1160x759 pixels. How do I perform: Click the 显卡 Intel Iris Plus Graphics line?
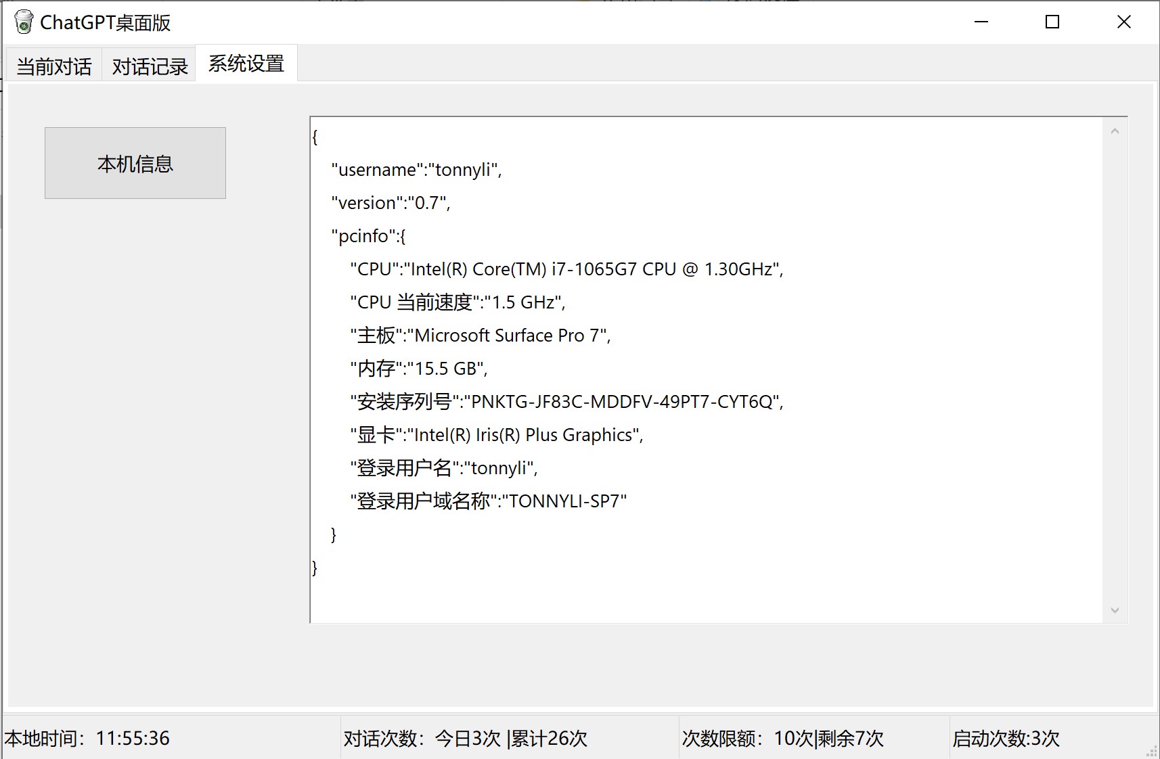497,435
